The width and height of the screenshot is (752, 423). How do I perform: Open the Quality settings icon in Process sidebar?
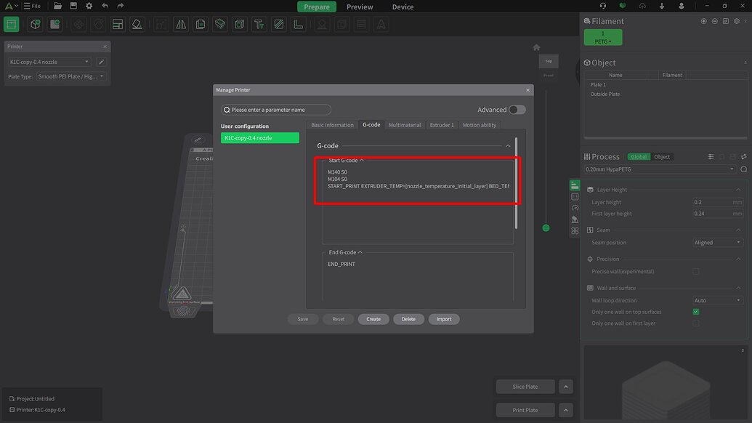click(575, 184)
